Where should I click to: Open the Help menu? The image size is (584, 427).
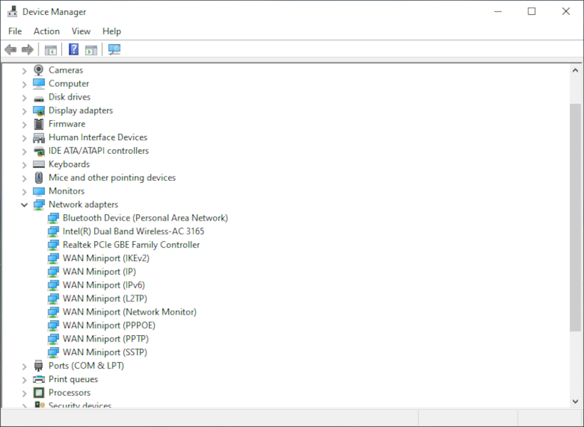[x=112, y=31]
